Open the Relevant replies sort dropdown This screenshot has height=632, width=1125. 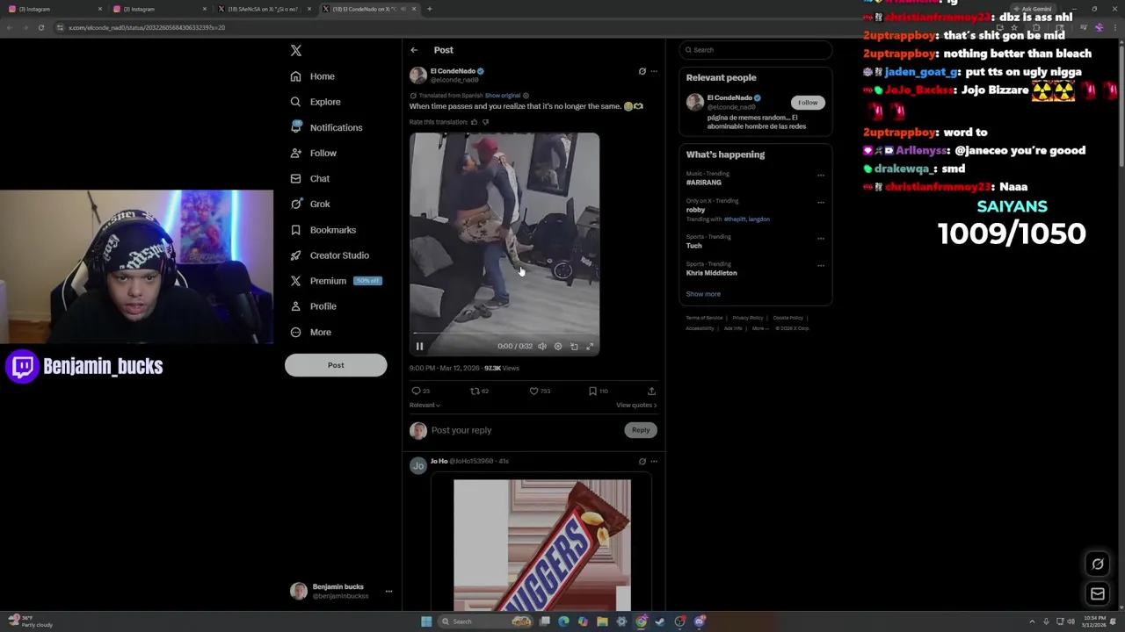[425, 406]
